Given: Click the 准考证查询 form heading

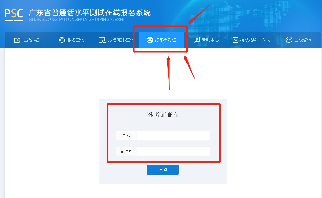Looking at the screenshot, I should click(163, 115).
